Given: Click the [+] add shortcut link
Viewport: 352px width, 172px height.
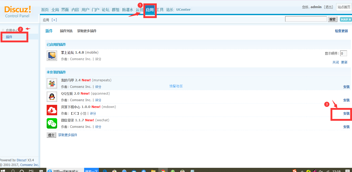Looking at the screenshot, I should [x=54, y=20].
